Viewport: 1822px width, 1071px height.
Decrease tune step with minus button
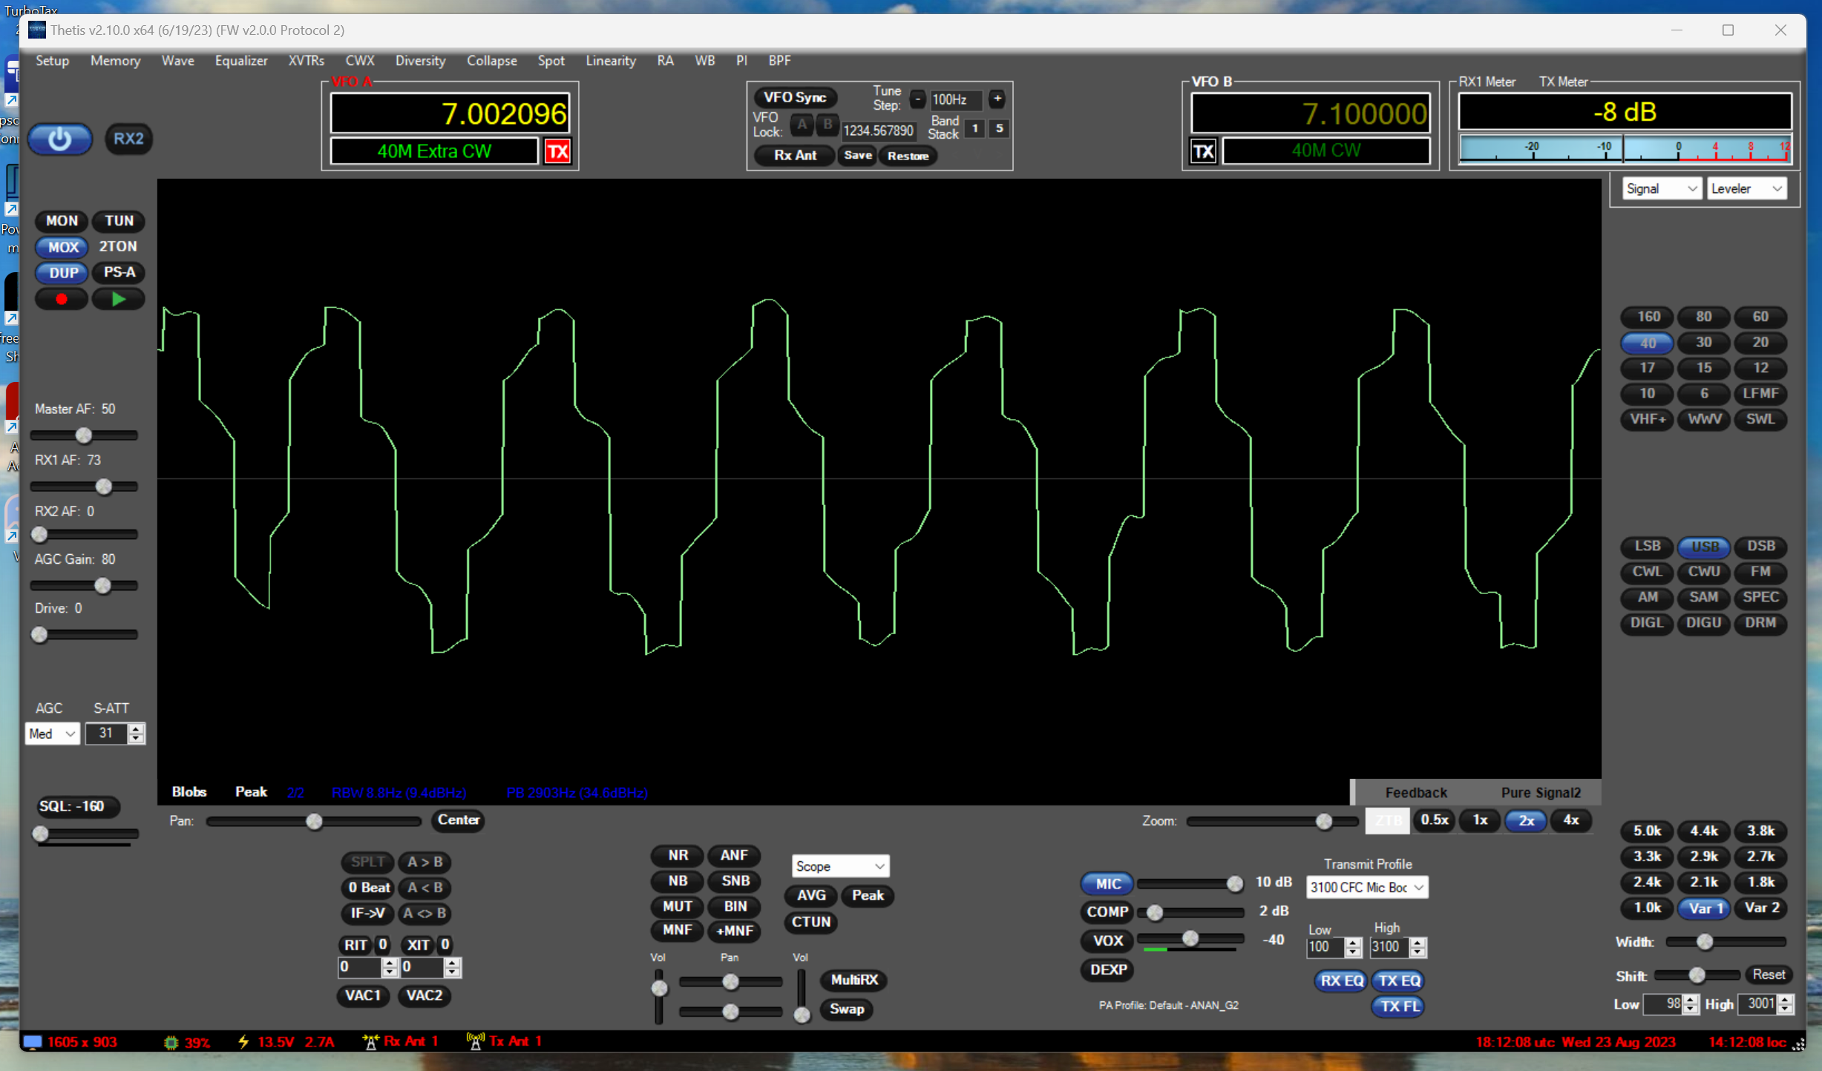coord(918,99)
